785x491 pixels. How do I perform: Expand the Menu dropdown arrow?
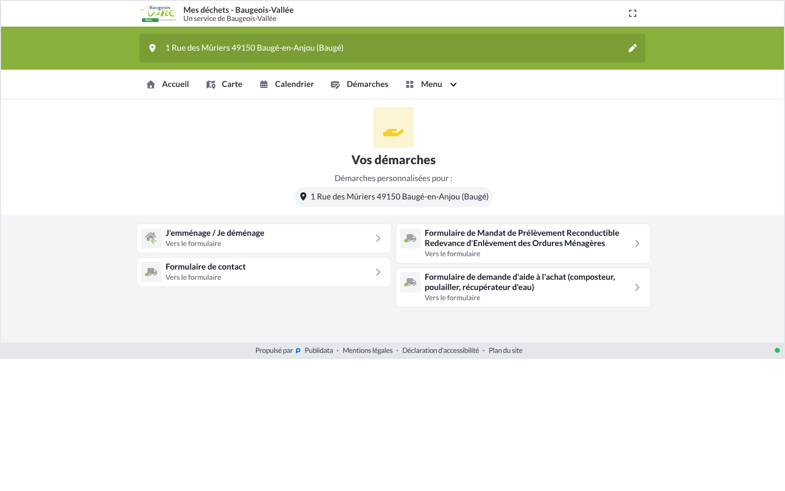pos(453,85)
